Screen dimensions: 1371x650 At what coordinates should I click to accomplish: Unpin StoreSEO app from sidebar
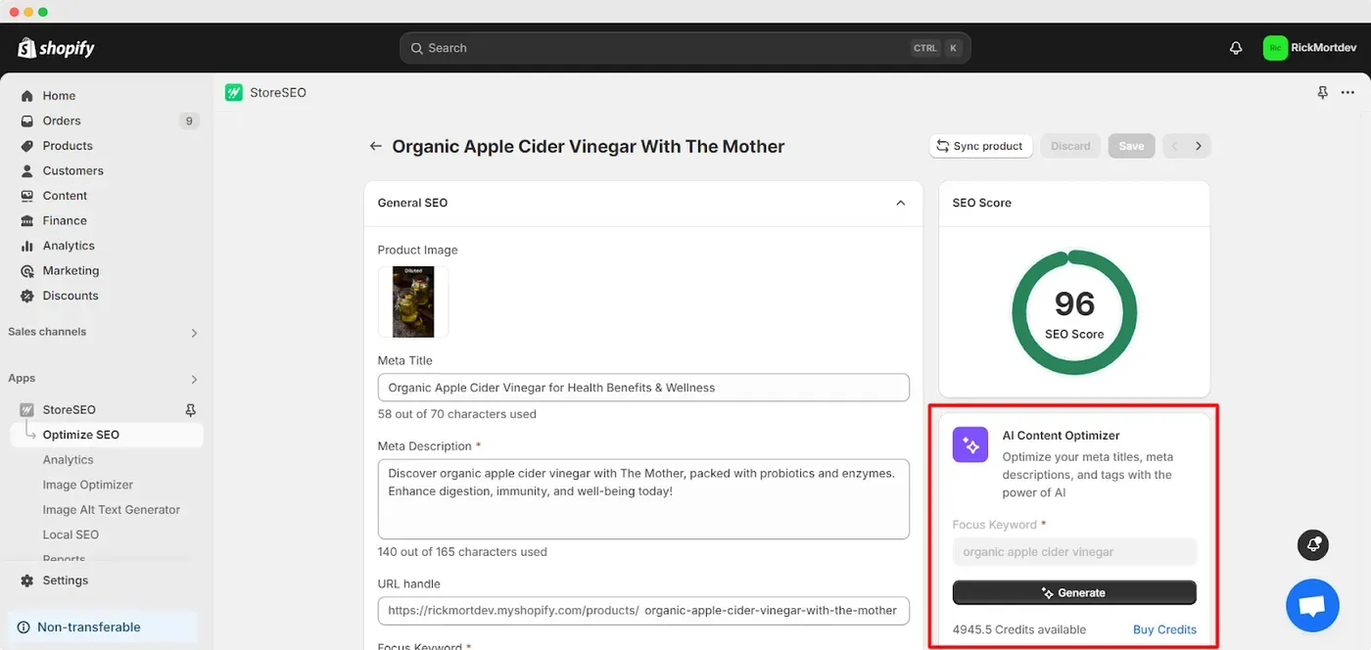191,410
